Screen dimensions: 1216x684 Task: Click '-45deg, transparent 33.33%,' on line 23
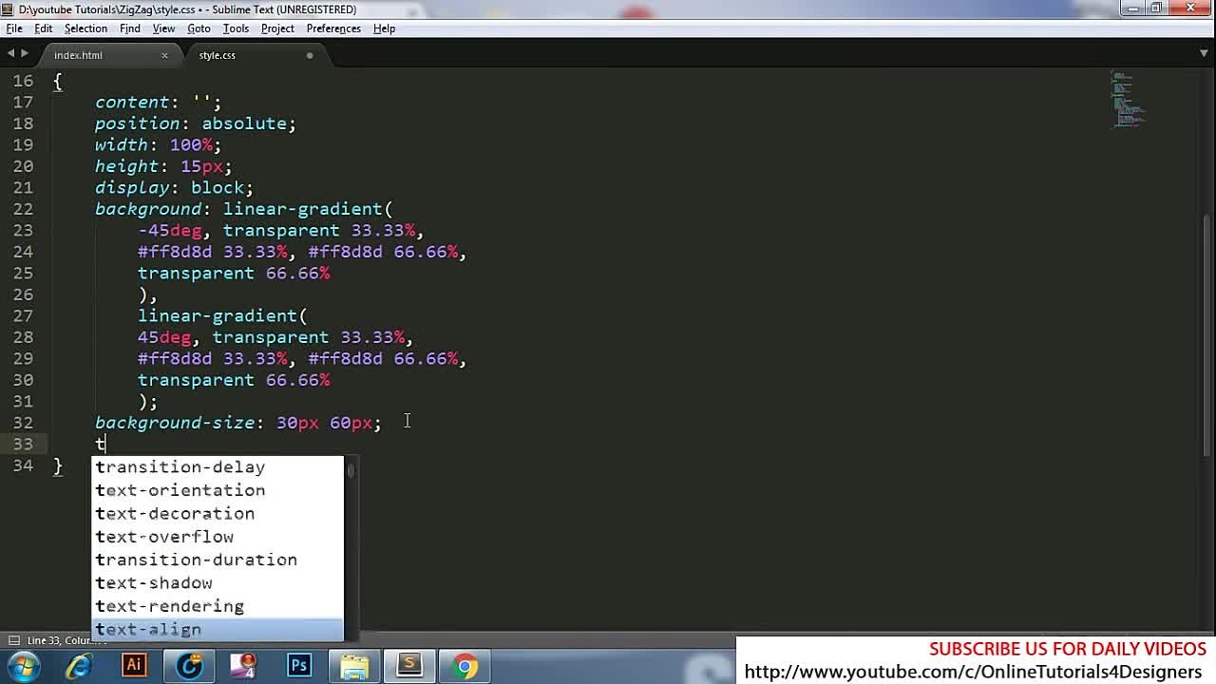pyautogui.click(x=280, y=231)
